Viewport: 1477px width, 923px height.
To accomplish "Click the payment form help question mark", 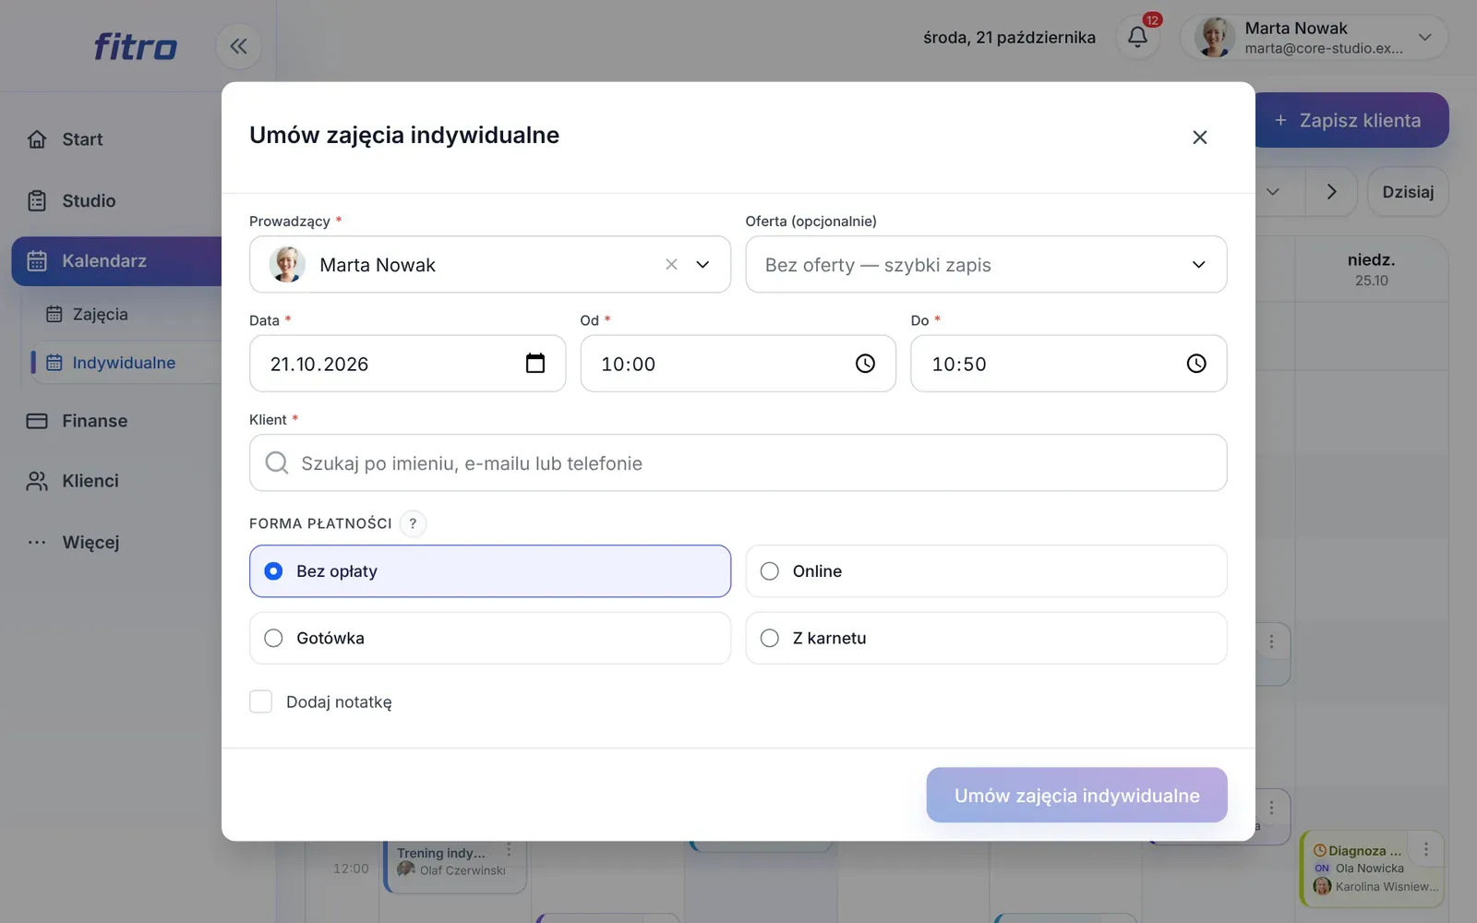I will [413, 523].
